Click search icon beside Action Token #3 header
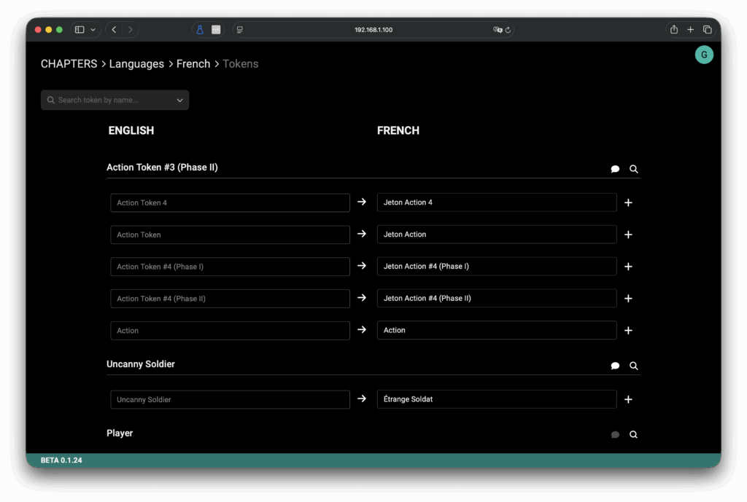The image size is (747, 502). click(633, 169)
